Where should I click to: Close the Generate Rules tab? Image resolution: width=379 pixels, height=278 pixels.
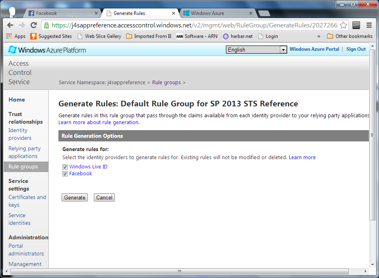tap(174, 13)
